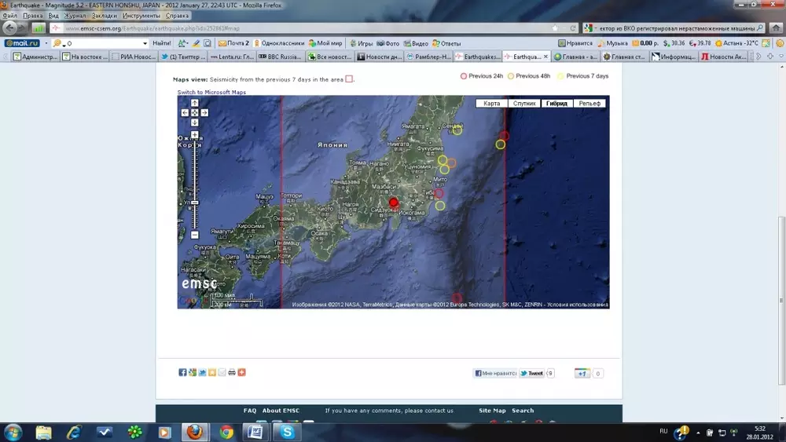Open Skype from the Windows taskbar
Image resolution: width=786 pixels, height=442 pixels.
288,432
